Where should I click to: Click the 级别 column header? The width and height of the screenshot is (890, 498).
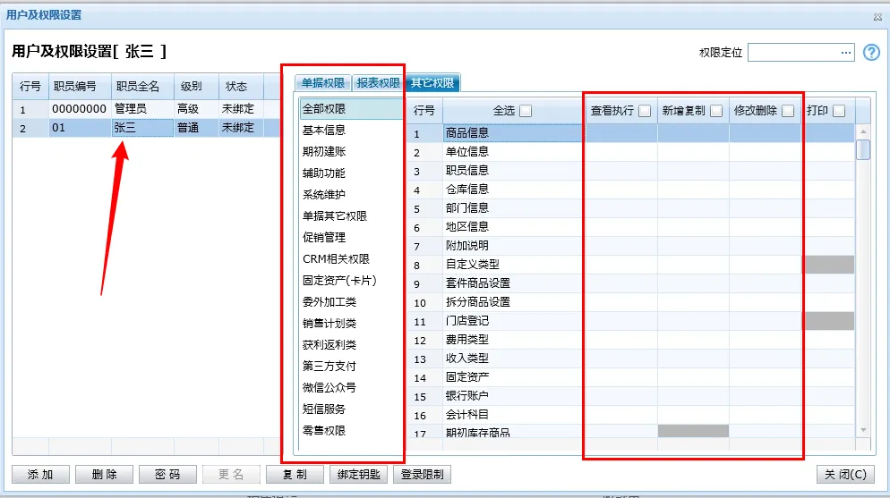point(196,86)
